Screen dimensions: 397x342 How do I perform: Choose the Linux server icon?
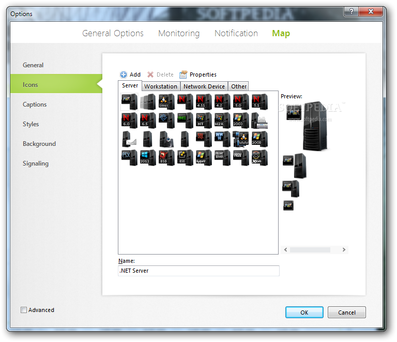pyautogui.click(x=166, y=101)
